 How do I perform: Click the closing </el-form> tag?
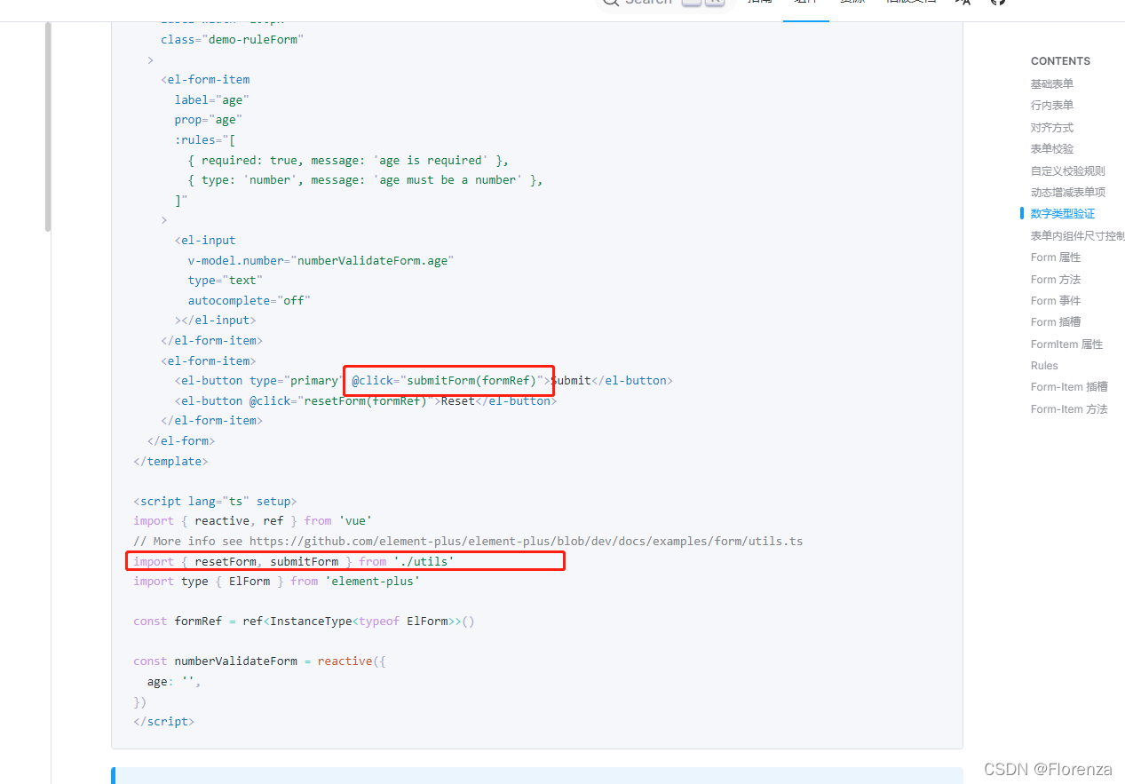click(181, 440)
